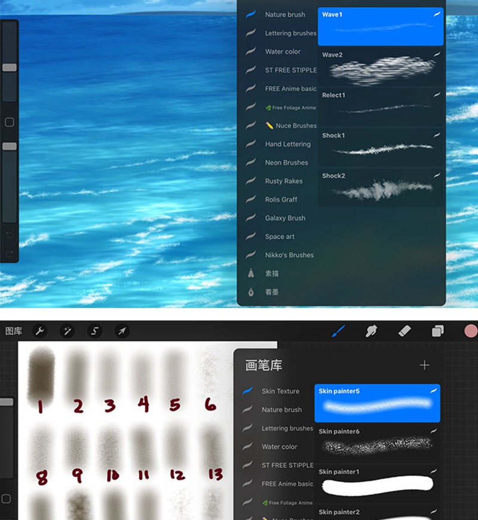The height and width of the screenshot is (520, 478).
Task: Open the Layers panel icon
Action: pos(438,331)
